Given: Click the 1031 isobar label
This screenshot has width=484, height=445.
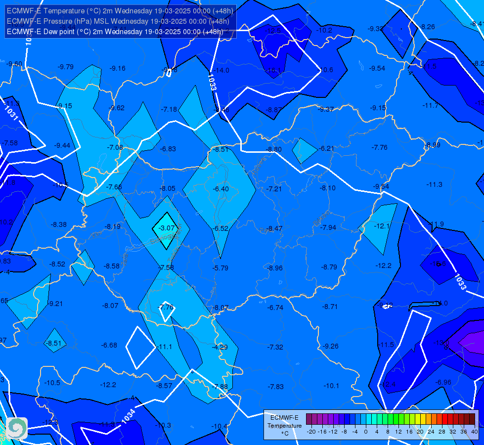Looking at the screenshot, I should click(11, 112).
